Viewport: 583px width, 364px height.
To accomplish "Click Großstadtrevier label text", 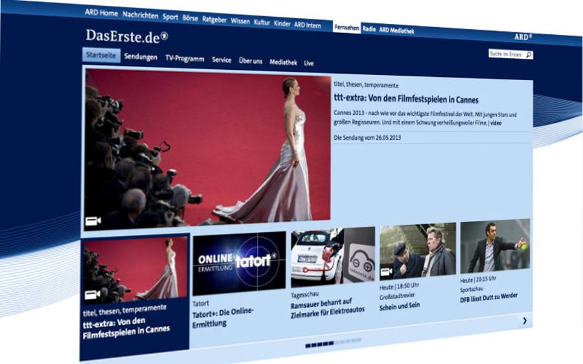I will (396, 297).
